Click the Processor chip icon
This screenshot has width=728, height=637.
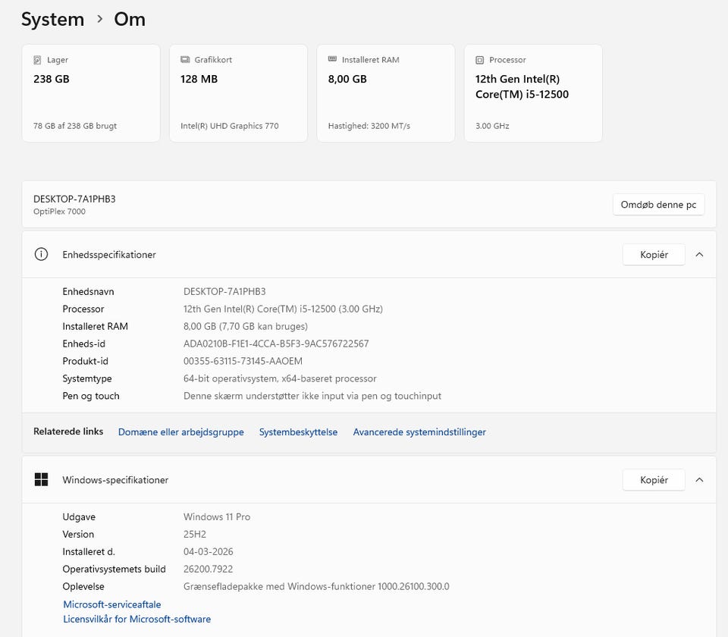click(x=479, y=60)
